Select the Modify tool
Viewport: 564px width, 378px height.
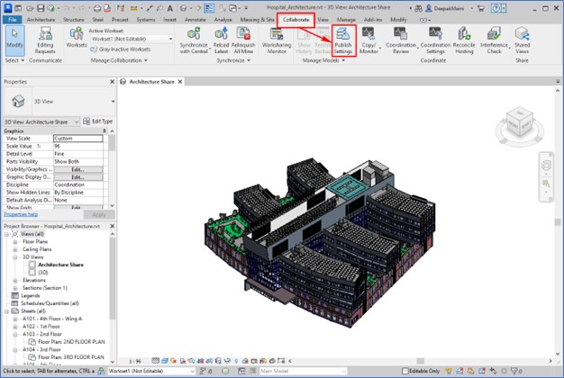pos(14,39)
